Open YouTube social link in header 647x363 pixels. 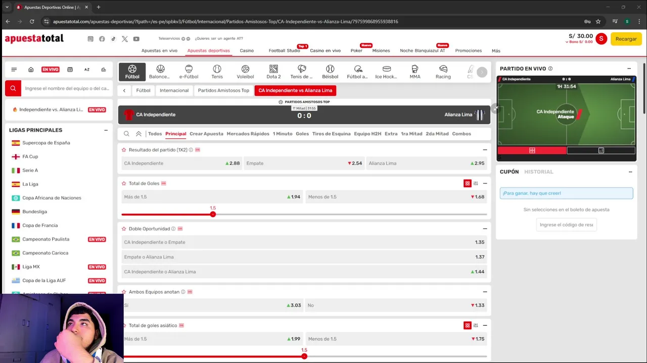tap(136, 39)
